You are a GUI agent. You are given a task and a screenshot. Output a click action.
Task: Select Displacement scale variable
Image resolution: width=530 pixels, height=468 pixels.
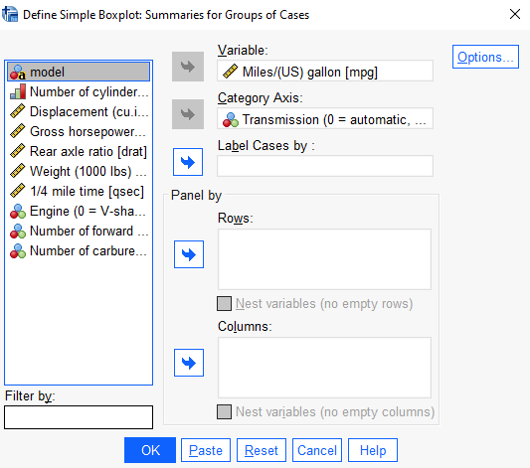click(79, 111)
